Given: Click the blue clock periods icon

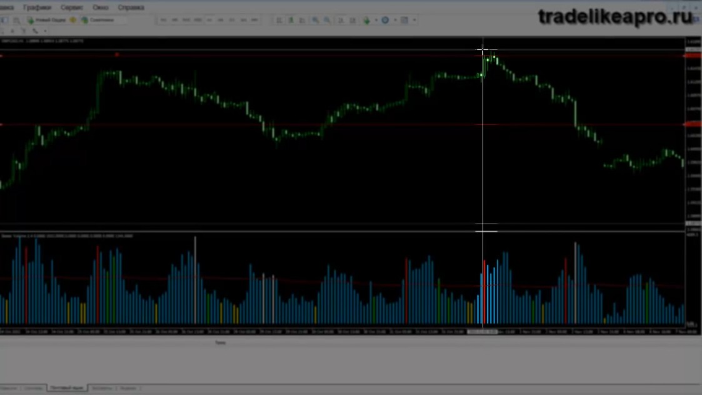Looking at the screenshot, I should pyautogui.click(x=385, y=20).
